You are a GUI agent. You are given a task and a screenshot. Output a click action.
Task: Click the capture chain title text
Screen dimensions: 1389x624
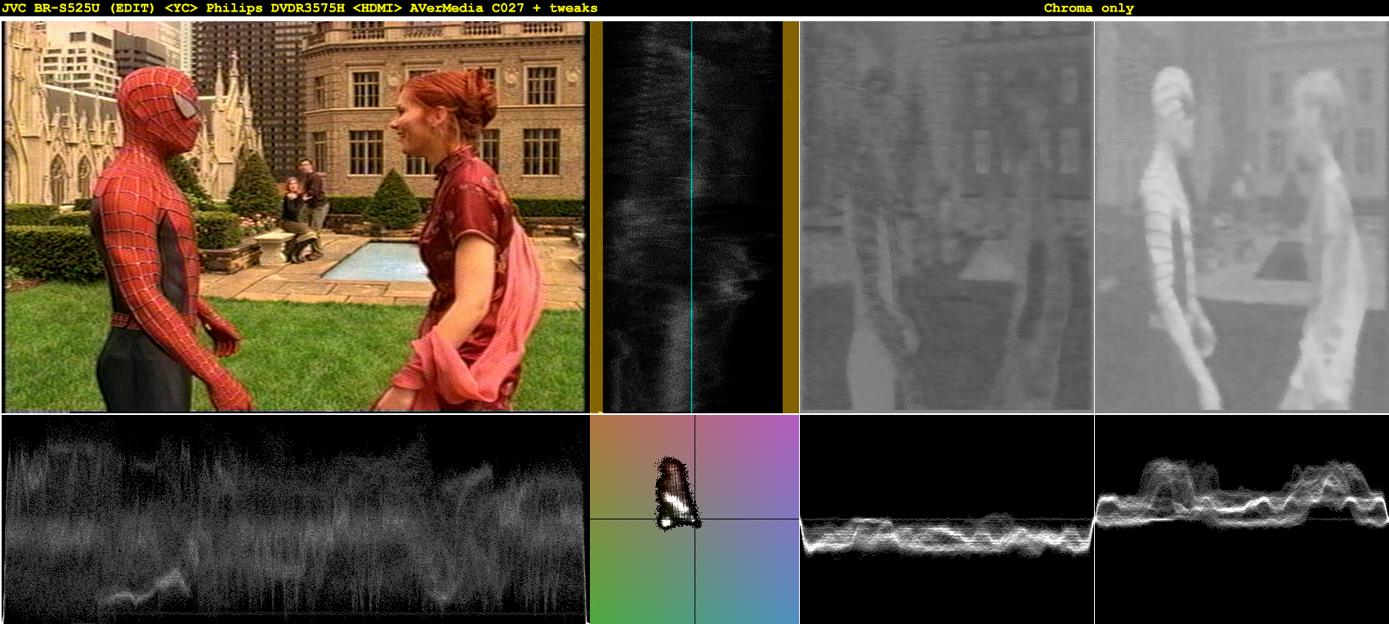tap(300, 8)
